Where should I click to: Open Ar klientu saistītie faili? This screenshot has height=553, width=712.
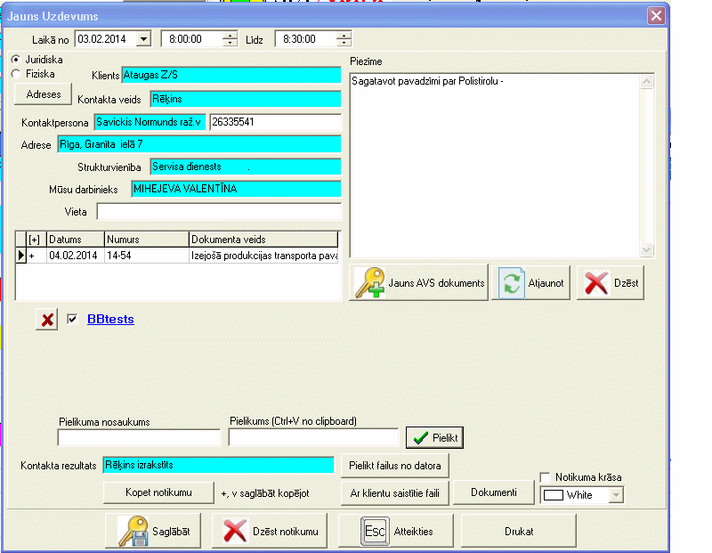tap(394, 493)
